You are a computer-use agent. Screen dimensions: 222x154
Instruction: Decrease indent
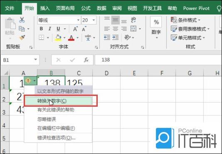point(107,37)
